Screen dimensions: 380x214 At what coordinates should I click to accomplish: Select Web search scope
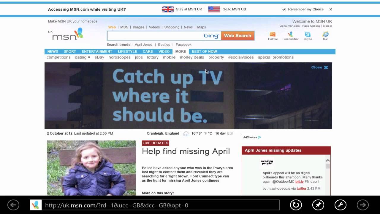point(112,27)
